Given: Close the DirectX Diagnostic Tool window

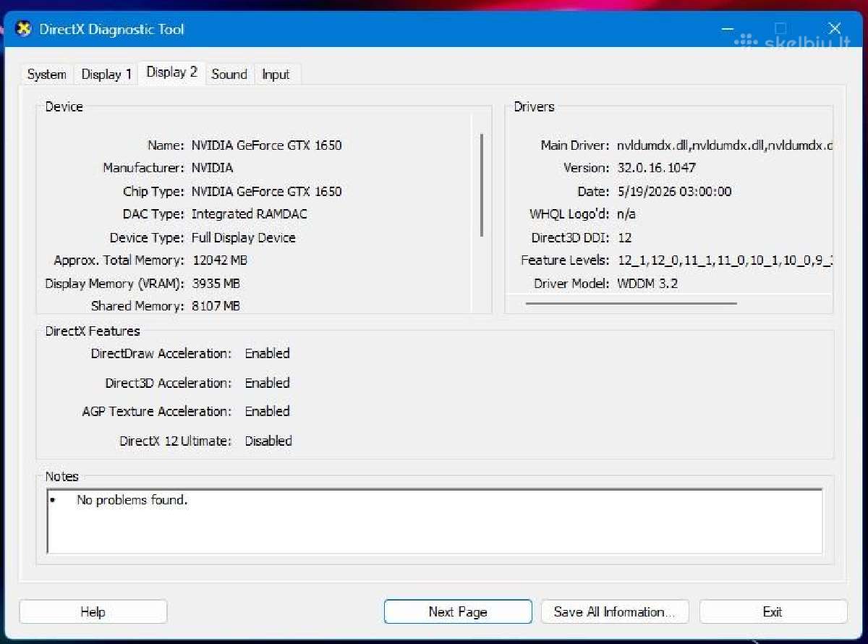Looking at the screenshot, I should point(834,29).
